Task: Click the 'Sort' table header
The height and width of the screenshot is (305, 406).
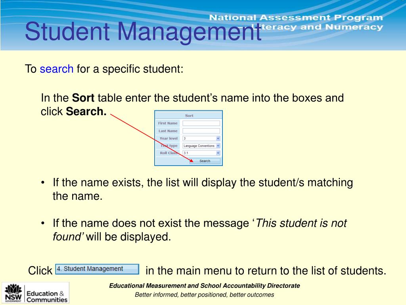Action: click(189, 116)
